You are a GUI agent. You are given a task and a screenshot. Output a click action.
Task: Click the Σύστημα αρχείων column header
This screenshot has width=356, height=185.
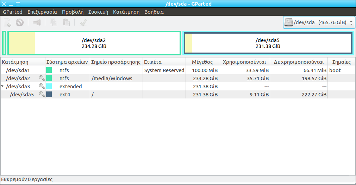click(x=68, y=62)
